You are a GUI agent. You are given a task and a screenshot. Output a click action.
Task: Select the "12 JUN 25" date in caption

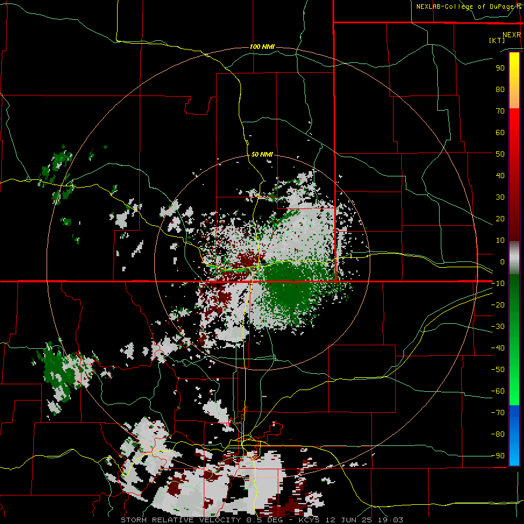coord(348,520)
